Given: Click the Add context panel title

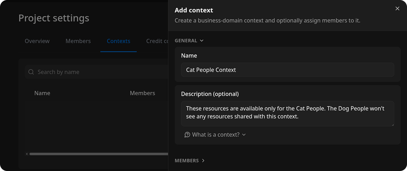Looking at the screenshot, I should pos(194,10).
